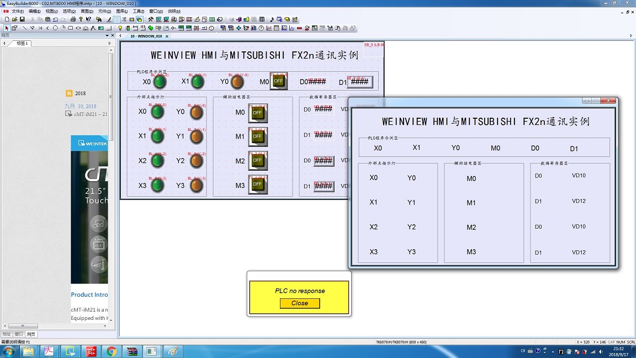The image size is (636, 358).
Task: Open Chrome from the Windows taskbar
Action: click(111, 351)
